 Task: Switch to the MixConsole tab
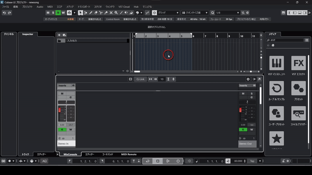click(x=70, y=154)
